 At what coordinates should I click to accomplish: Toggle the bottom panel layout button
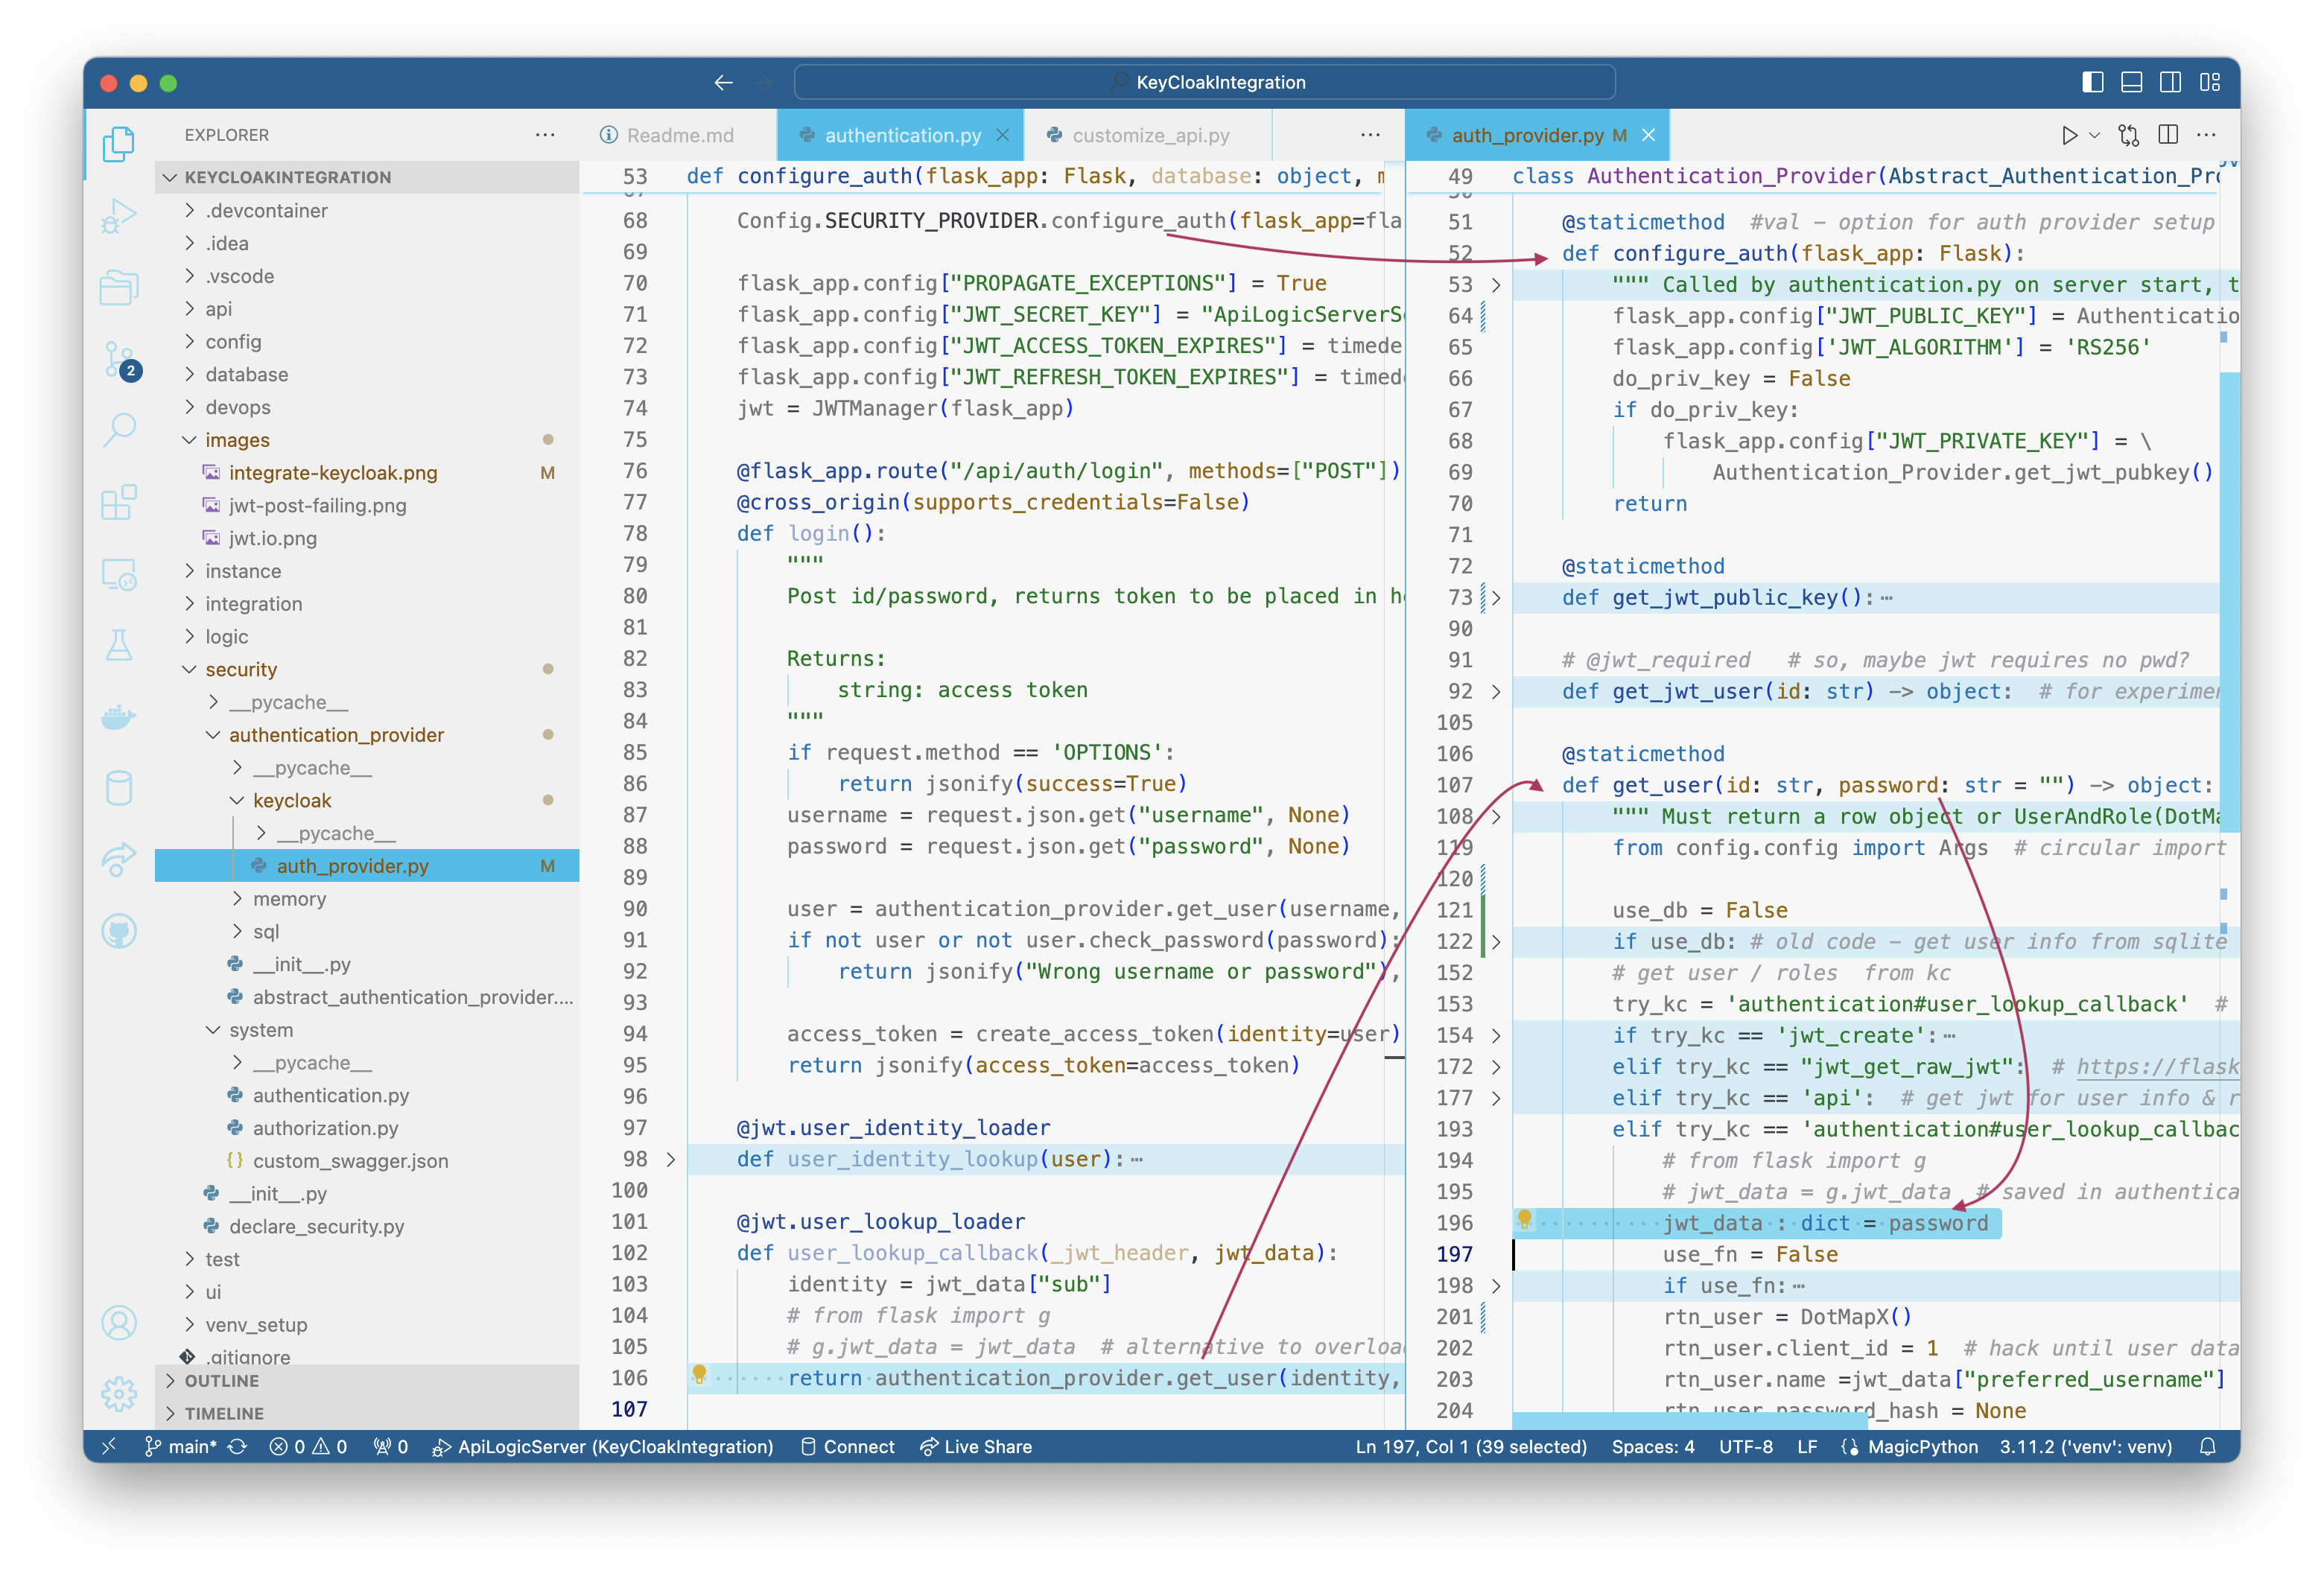(x=2131, y=82)
